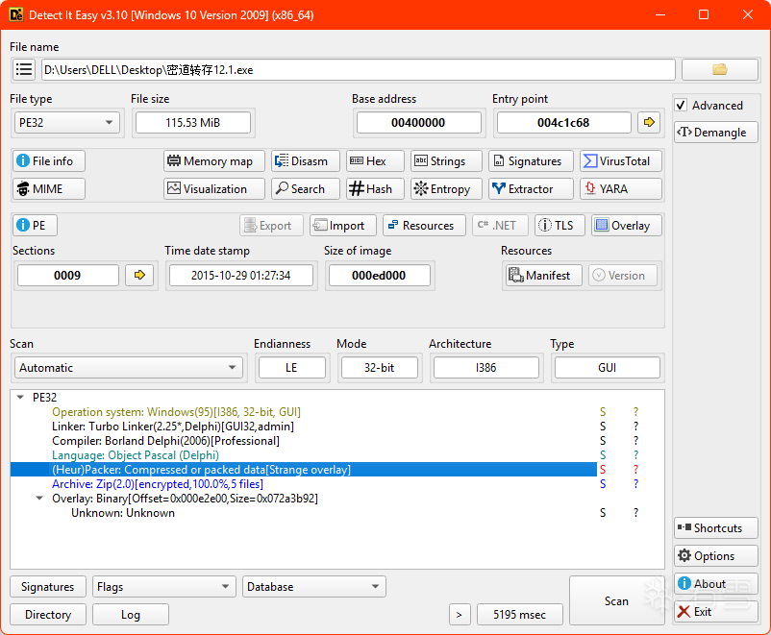This screenshot has height=635, width=771.
Task: Open the Overlay viewer
Action: pyautogui.click(x=627, y=226)
